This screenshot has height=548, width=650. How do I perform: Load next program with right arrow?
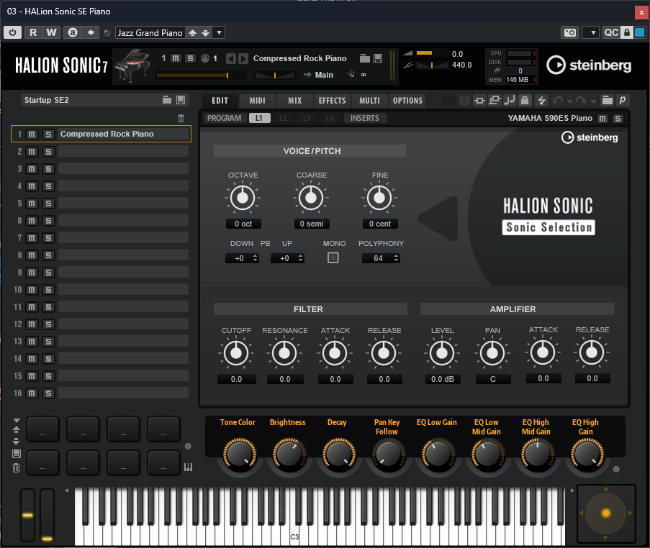[243, 59]
